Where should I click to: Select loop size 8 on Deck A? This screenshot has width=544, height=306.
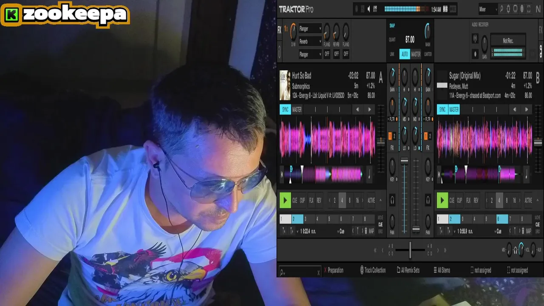click(350, 200)
